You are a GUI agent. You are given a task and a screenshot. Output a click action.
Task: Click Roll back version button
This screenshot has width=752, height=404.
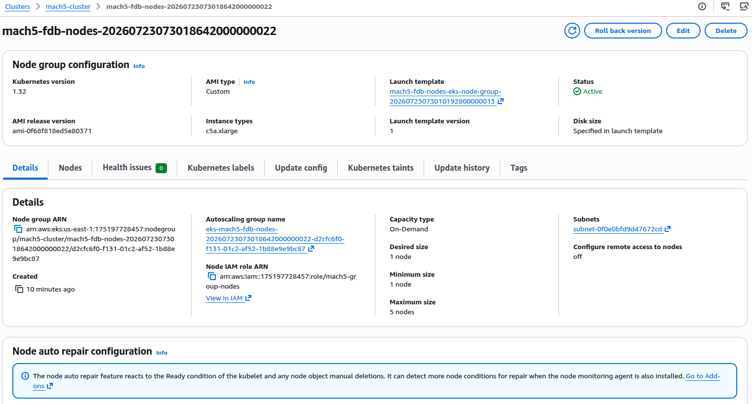[x=623, y=31]
